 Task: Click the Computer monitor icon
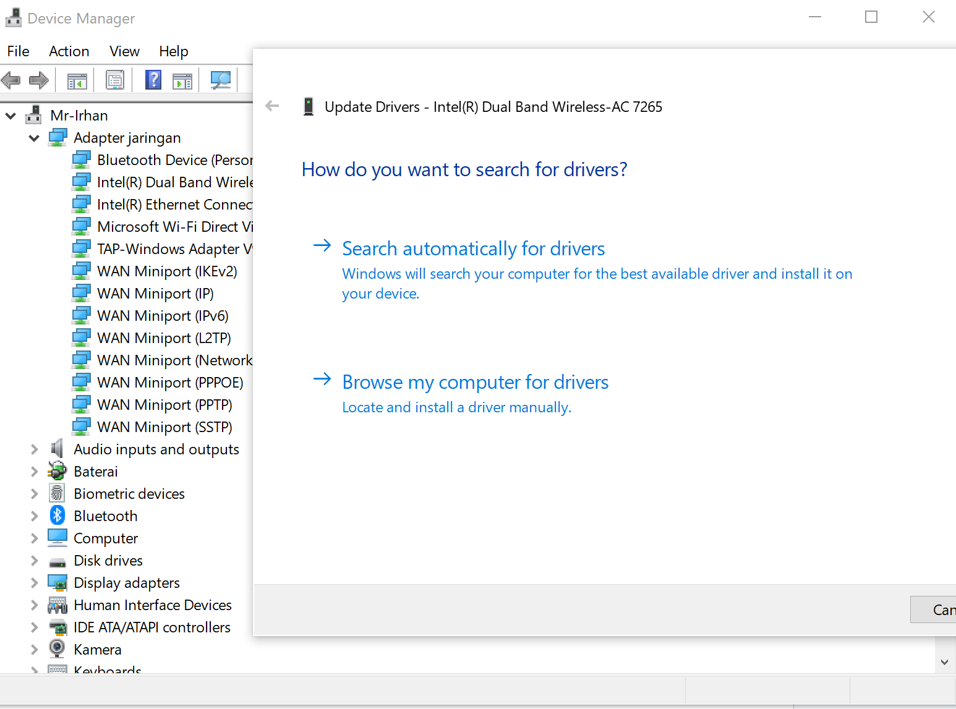coord(58,538)
